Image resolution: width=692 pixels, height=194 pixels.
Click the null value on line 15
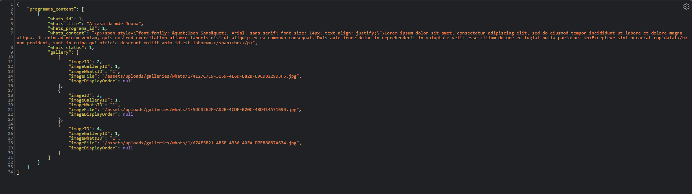pos(128,81)
